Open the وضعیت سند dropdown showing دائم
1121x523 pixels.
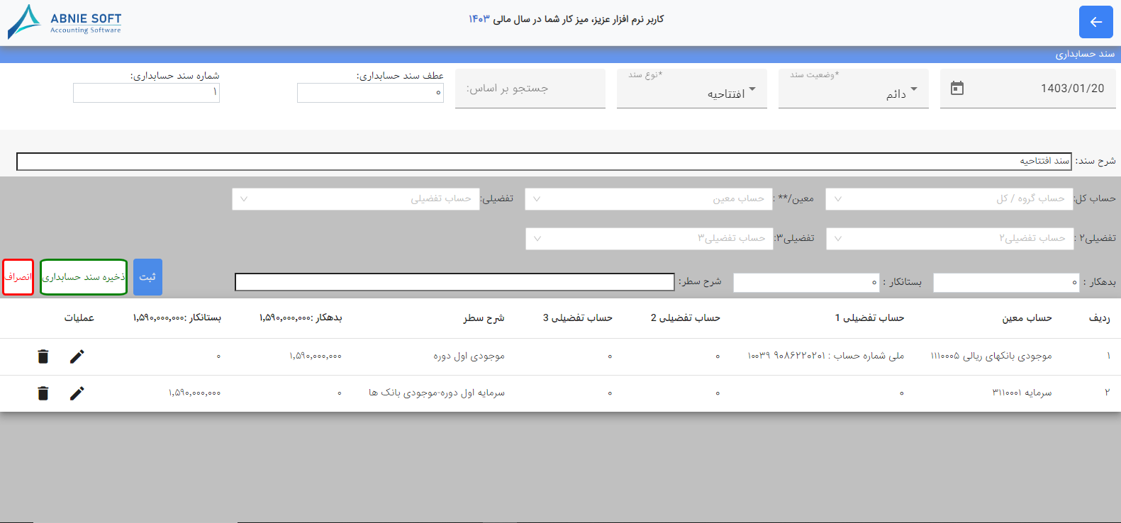(854, 89)
